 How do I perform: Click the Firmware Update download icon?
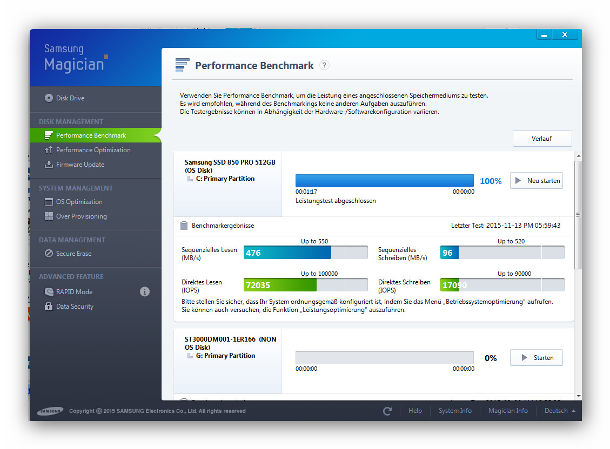pyautogui.click(x=49, y=164)
